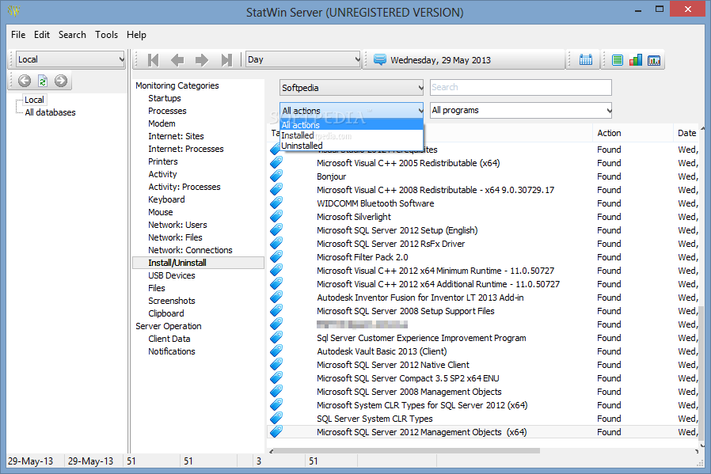The width and height of the screenshot is (711, 474).
Task: Open the Local server dropdown
Action: [70, 59]
